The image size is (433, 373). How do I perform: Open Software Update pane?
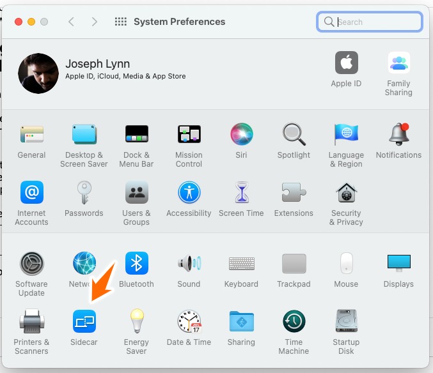tap(32, 263)
